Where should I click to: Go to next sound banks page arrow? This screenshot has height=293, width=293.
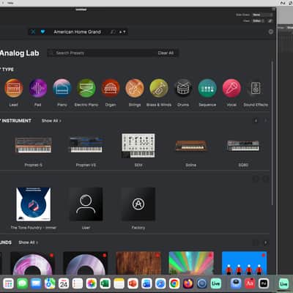(x=266, y=179)
